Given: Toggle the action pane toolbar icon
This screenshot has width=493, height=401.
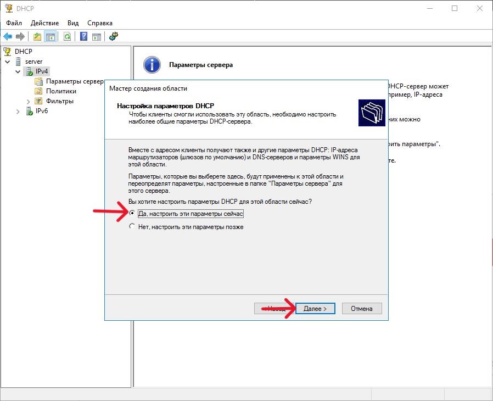Looking at the screenshot, I should 97,36.
